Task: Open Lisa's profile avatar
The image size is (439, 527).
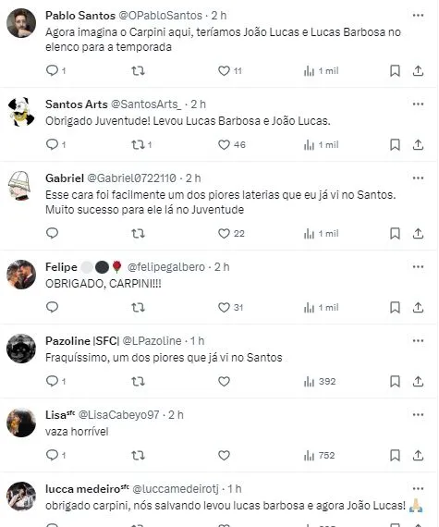Action: [21, 423]
